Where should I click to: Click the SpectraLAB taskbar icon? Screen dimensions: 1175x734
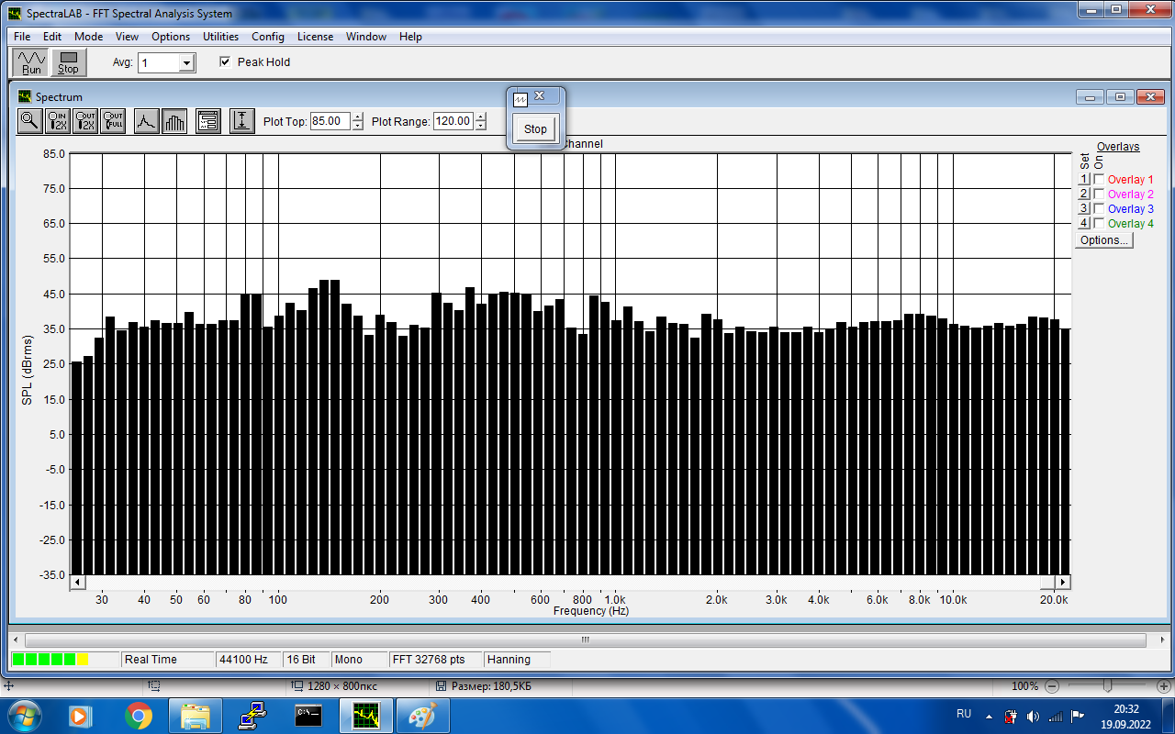[366, 715]
